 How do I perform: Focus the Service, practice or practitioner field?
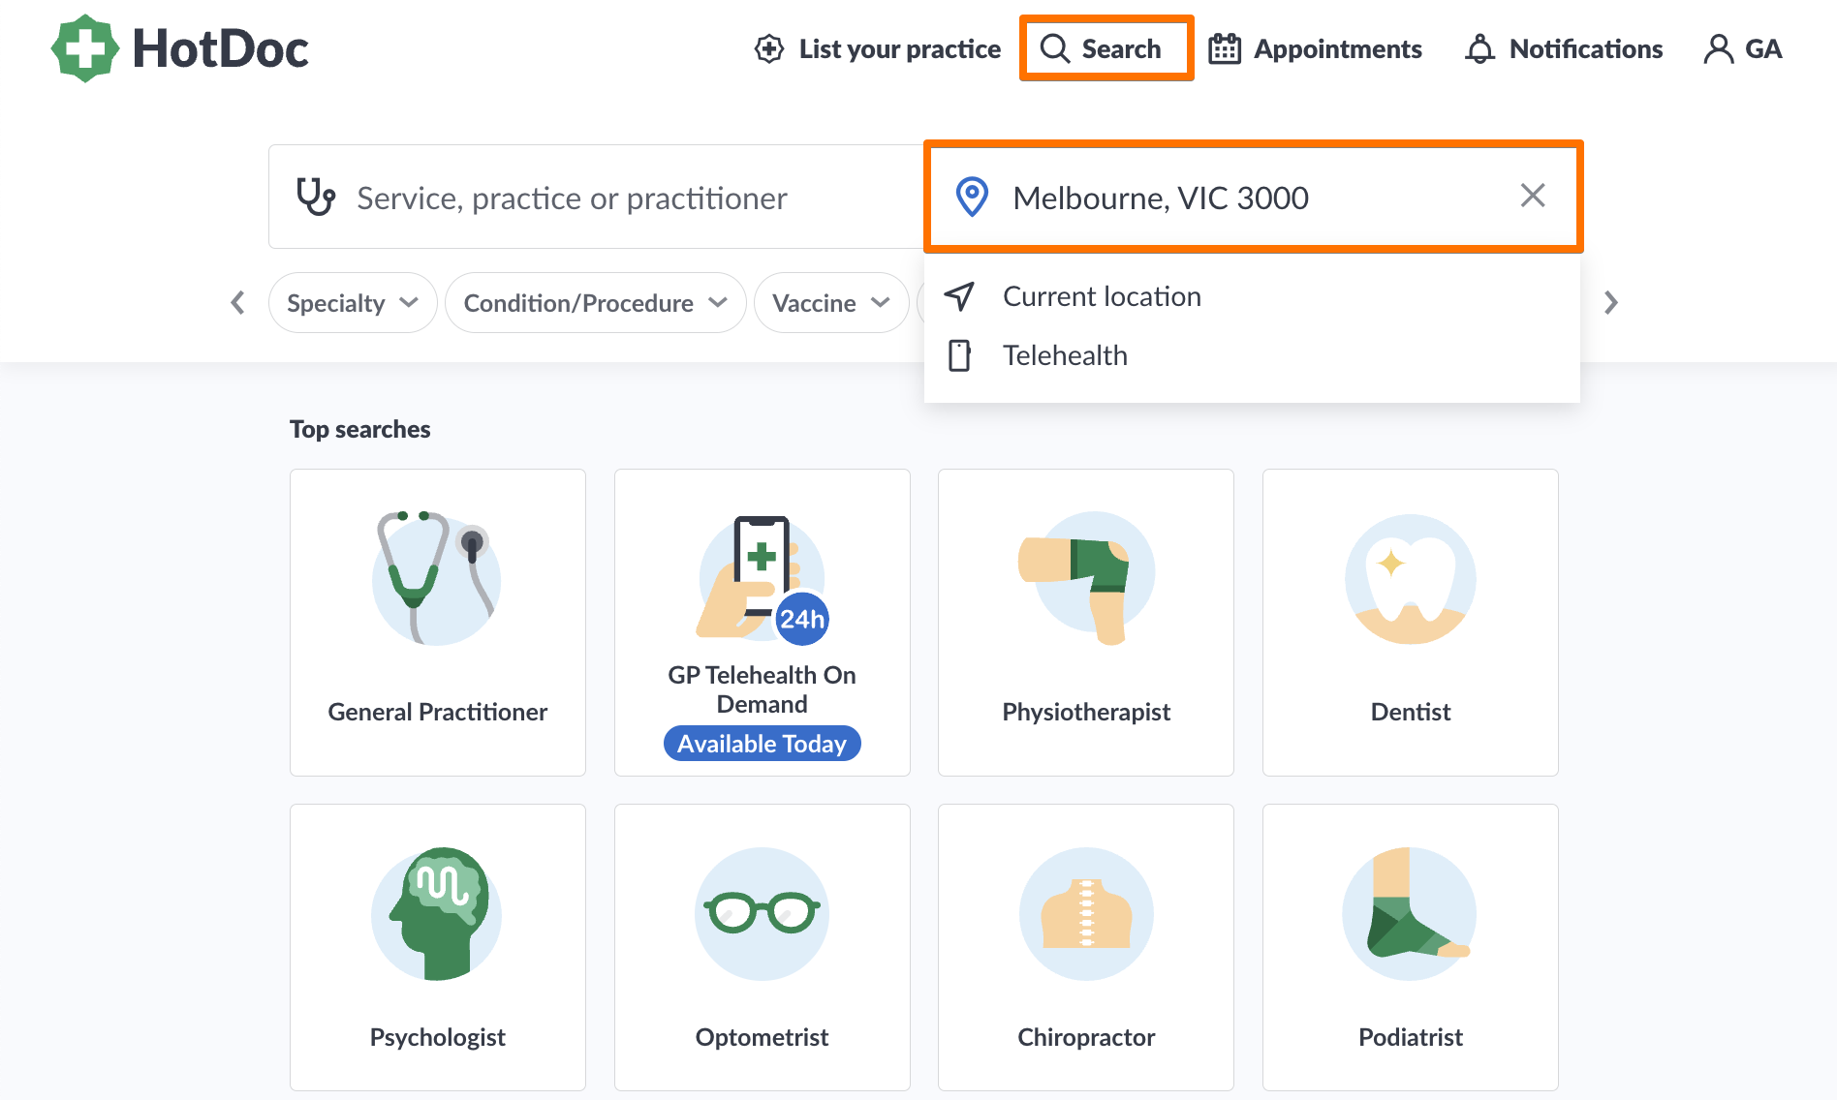coord(597,197)
